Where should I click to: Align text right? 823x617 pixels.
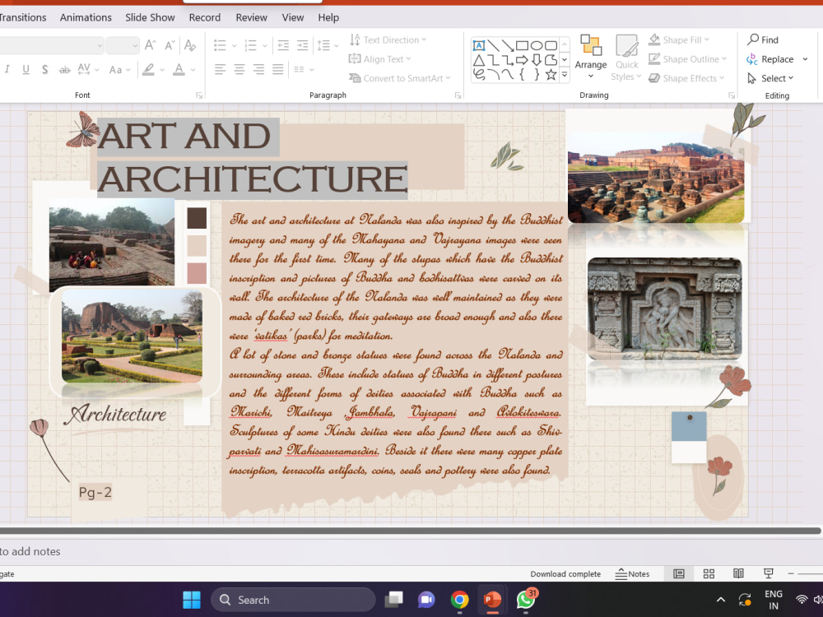(258, 69)
